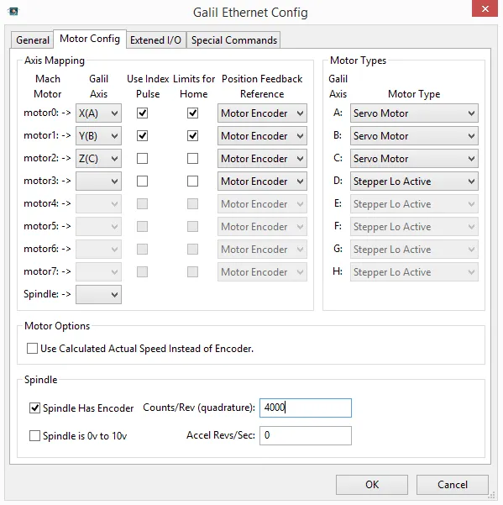Open Motor Type dropdown for axis A
The height and width of the screenshot is (505, 503).
point(414,113)
